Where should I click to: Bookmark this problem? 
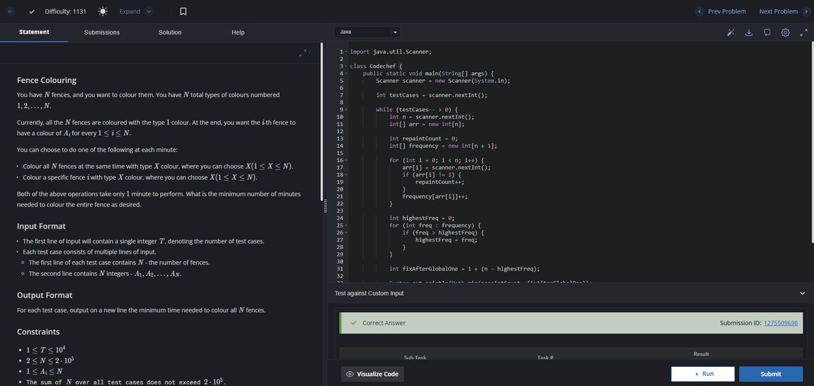pyautogui.click(x=183, y=12)
